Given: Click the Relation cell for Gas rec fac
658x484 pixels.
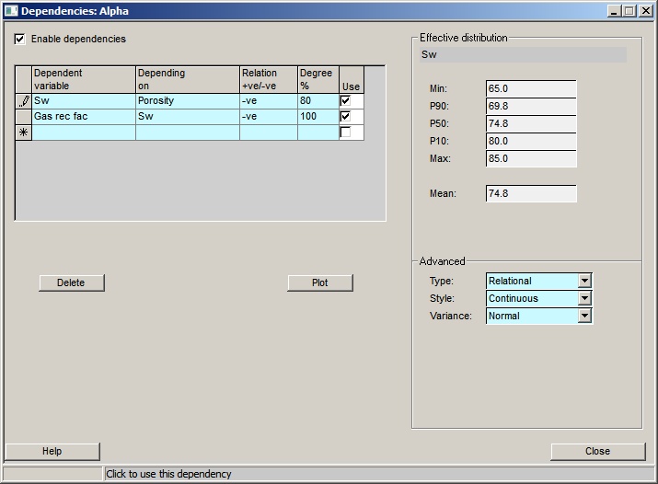Looking at the screenshot, I should (268, 117).
